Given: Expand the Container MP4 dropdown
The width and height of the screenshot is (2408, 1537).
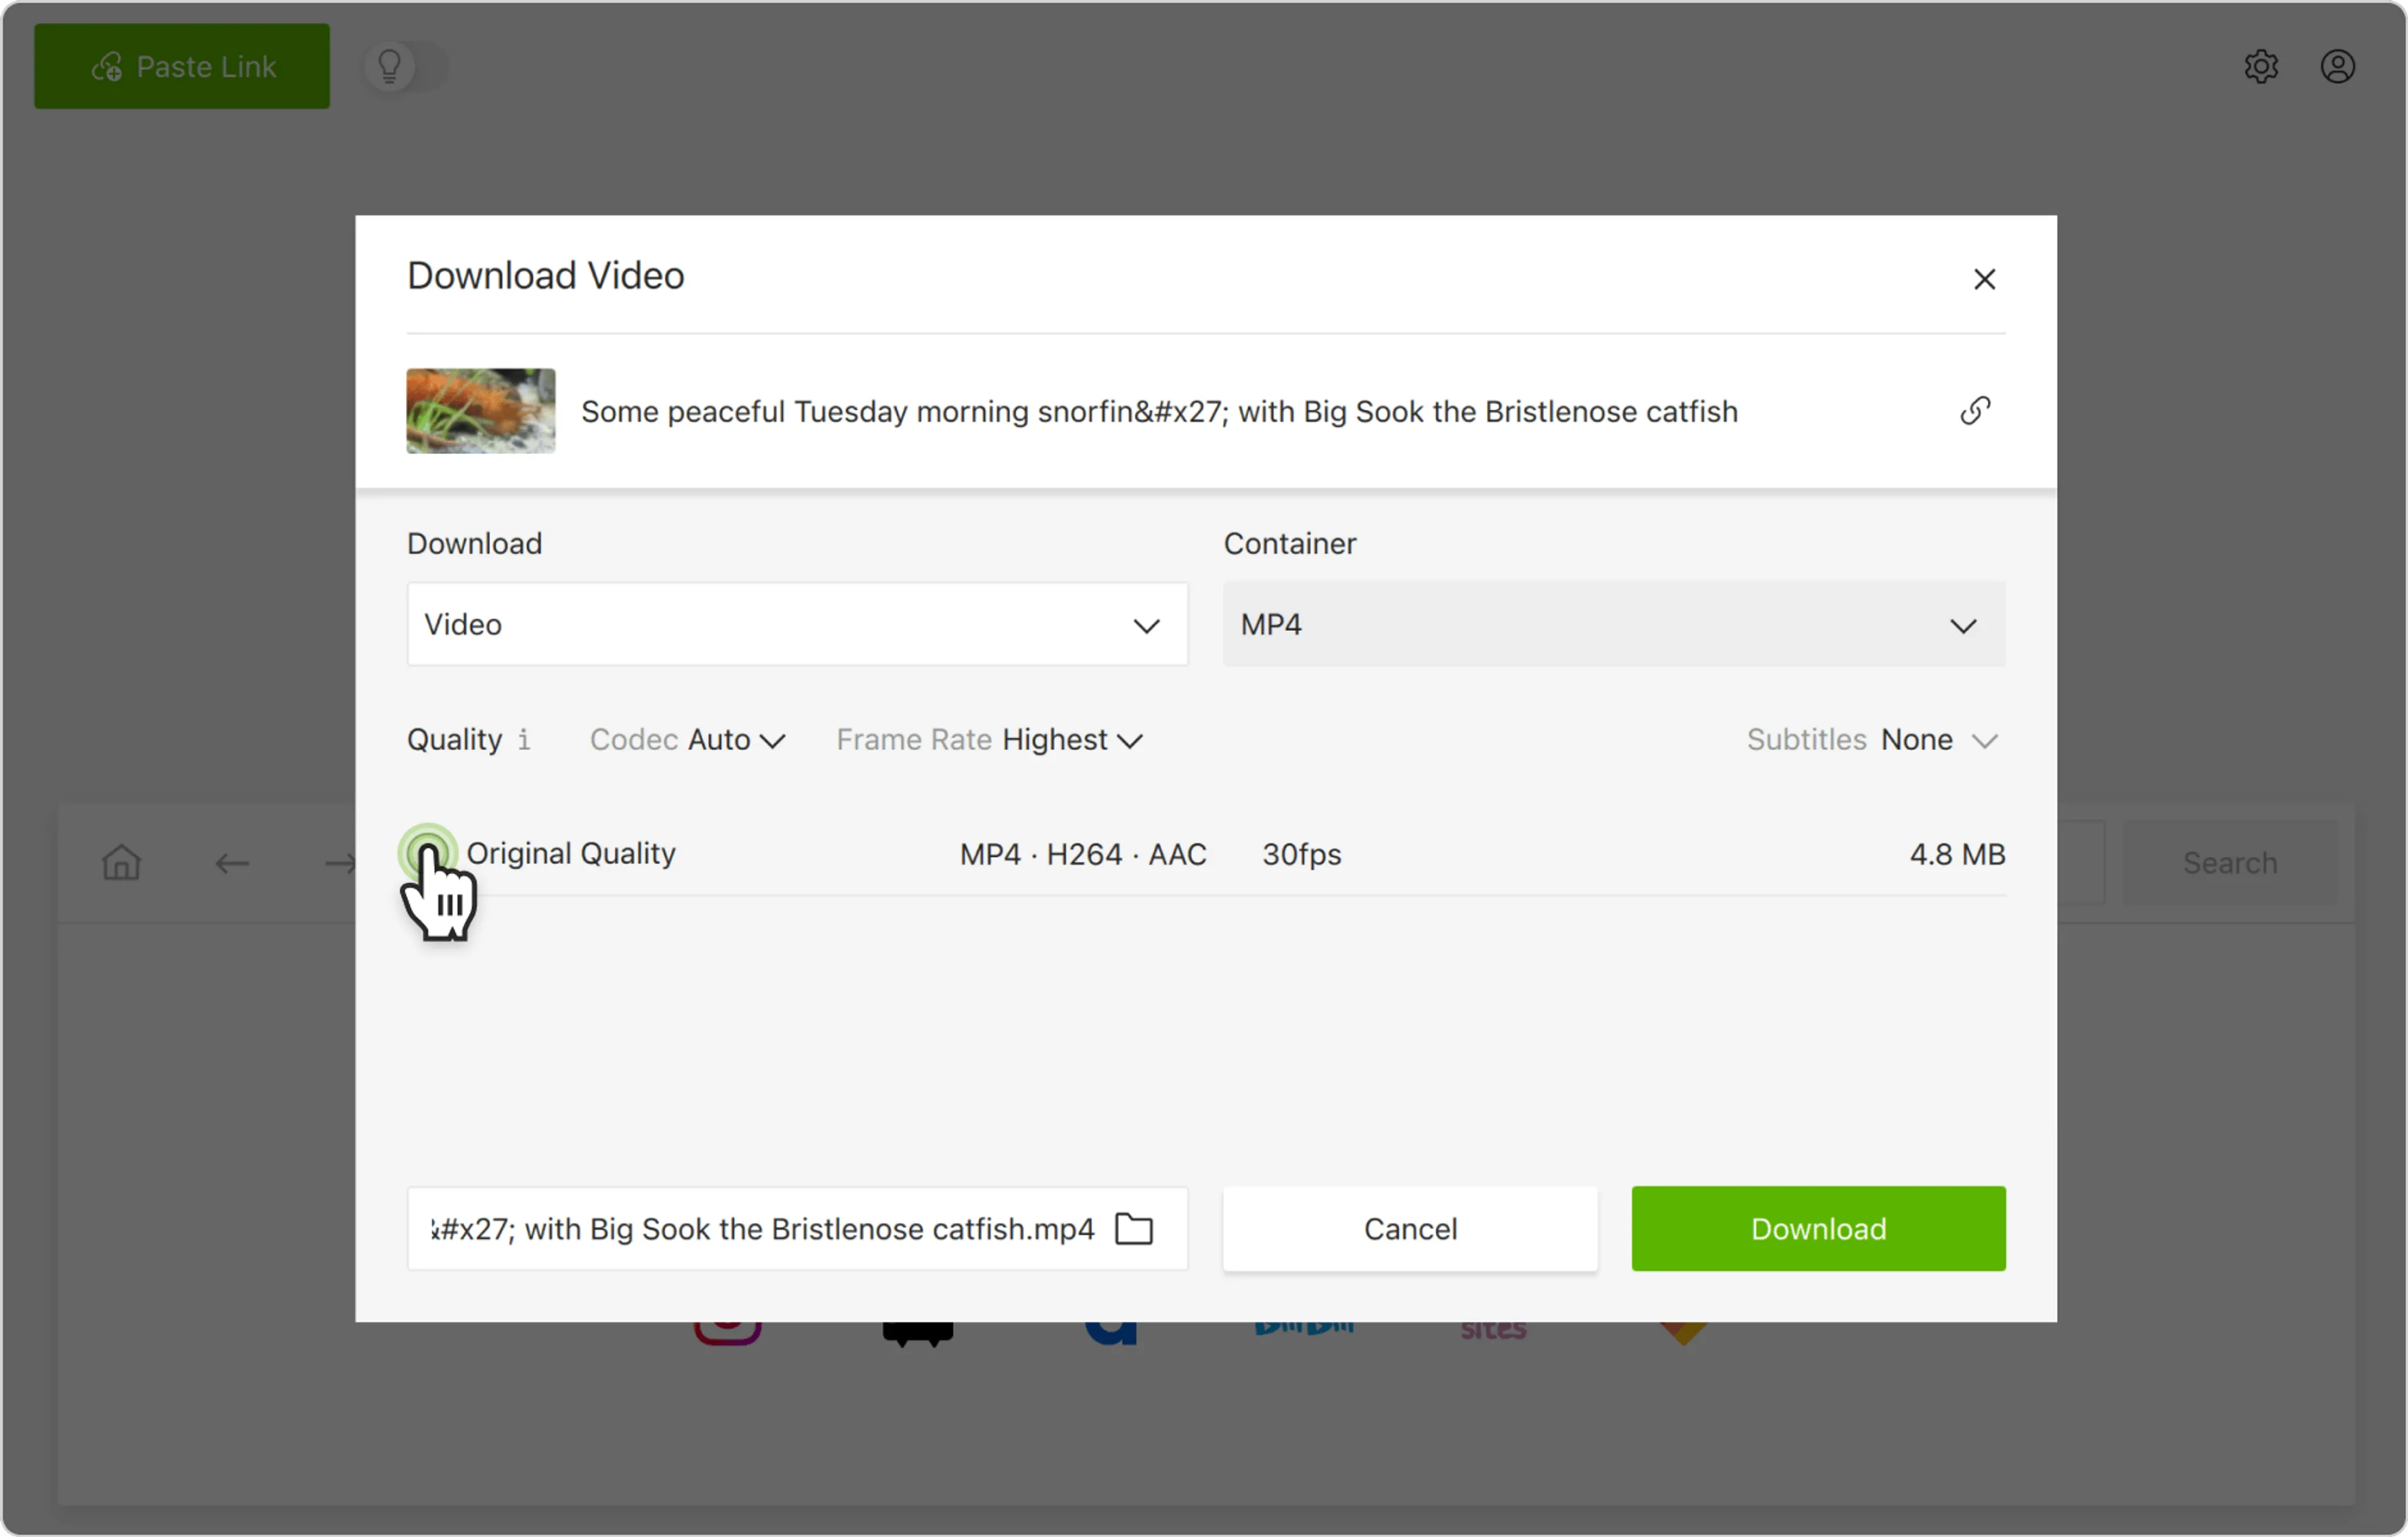Looking at the screenshot, I should (1613, 625).
